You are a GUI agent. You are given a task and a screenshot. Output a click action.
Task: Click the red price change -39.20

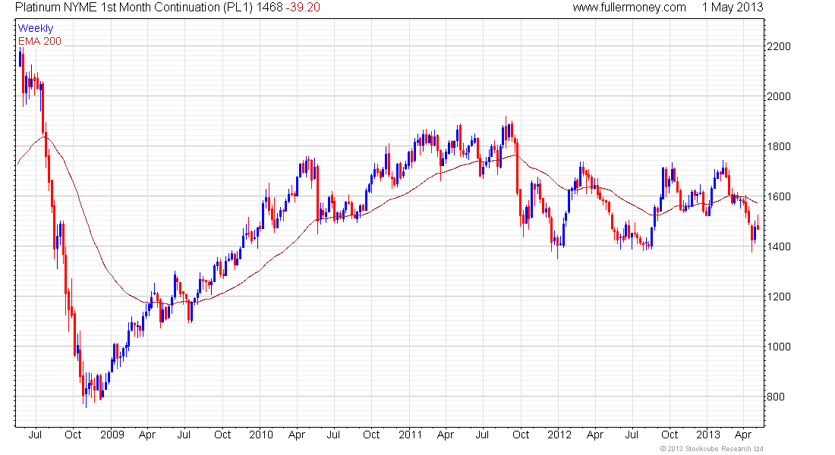pyautogui.click(x=303, y=8)
